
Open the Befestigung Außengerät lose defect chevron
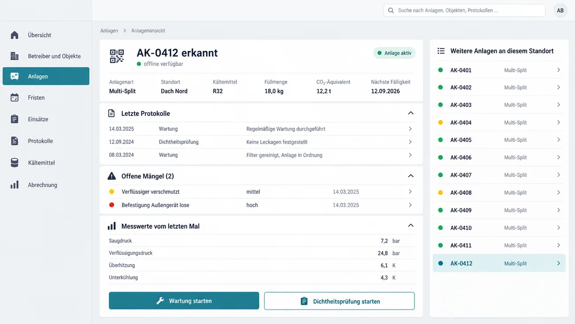coord(410,205)
